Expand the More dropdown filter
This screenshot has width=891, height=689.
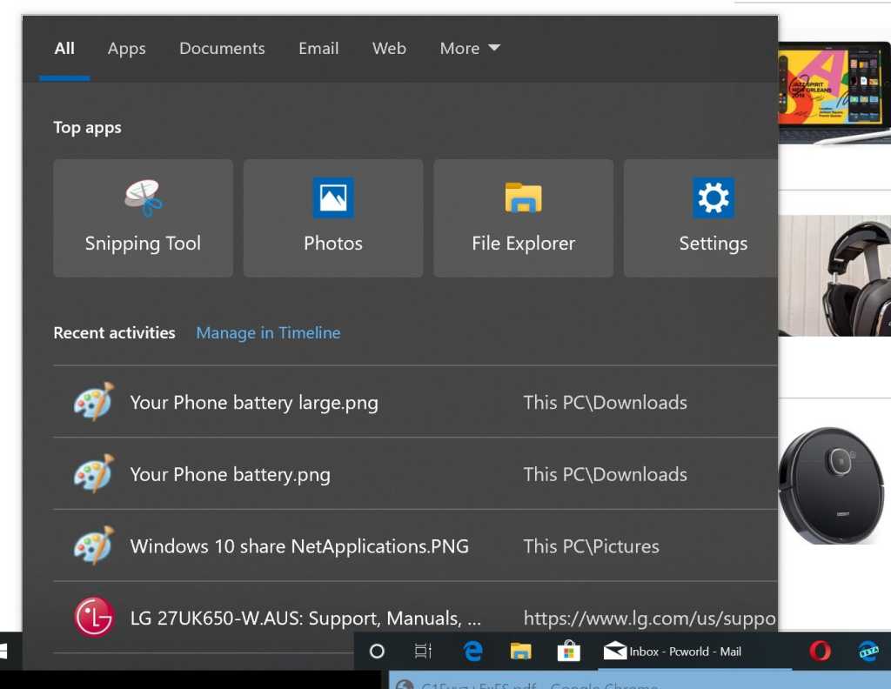click(x=470, y=48)
